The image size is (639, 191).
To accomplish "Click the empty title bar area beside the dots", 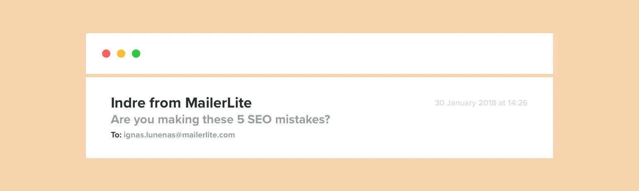I will pos(332,54).
